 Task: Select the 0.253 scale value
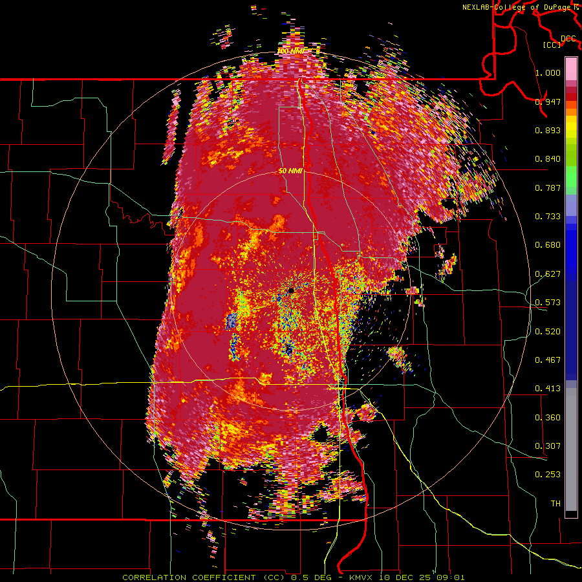[x=548, y=475]
